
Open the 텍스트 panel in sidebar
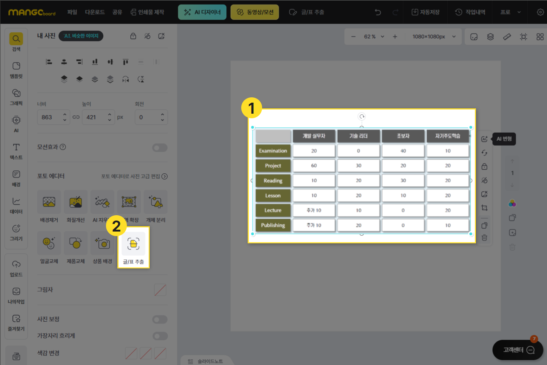[16, 151]
